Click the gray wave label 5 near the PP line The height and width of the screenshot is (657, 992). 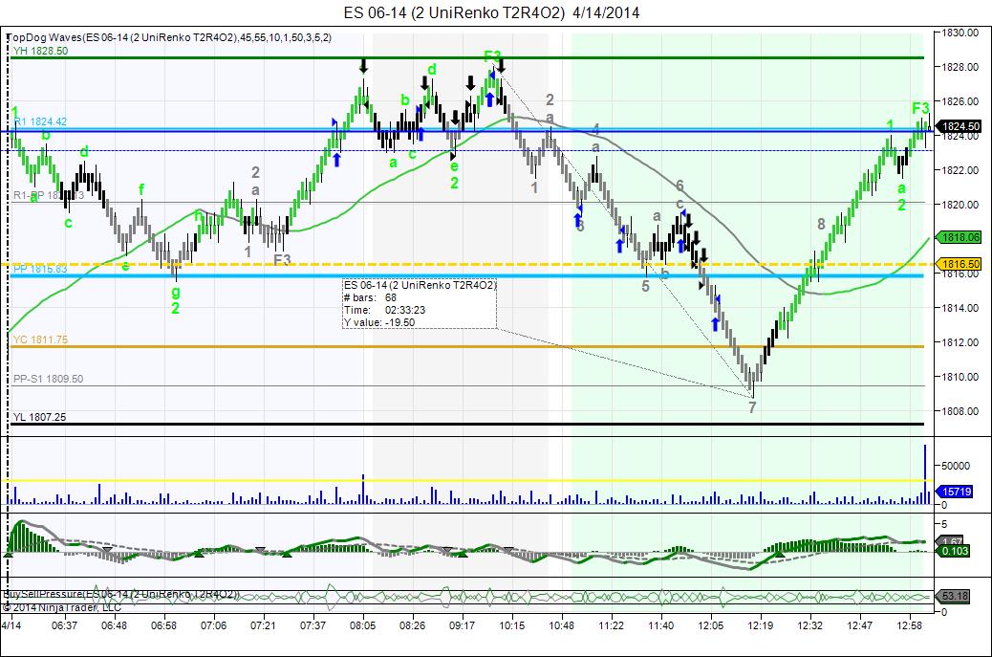[x=645, y=286]
